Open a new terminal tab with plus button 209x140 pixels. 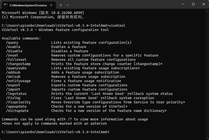pyautogui.click(x=61, y=5)
